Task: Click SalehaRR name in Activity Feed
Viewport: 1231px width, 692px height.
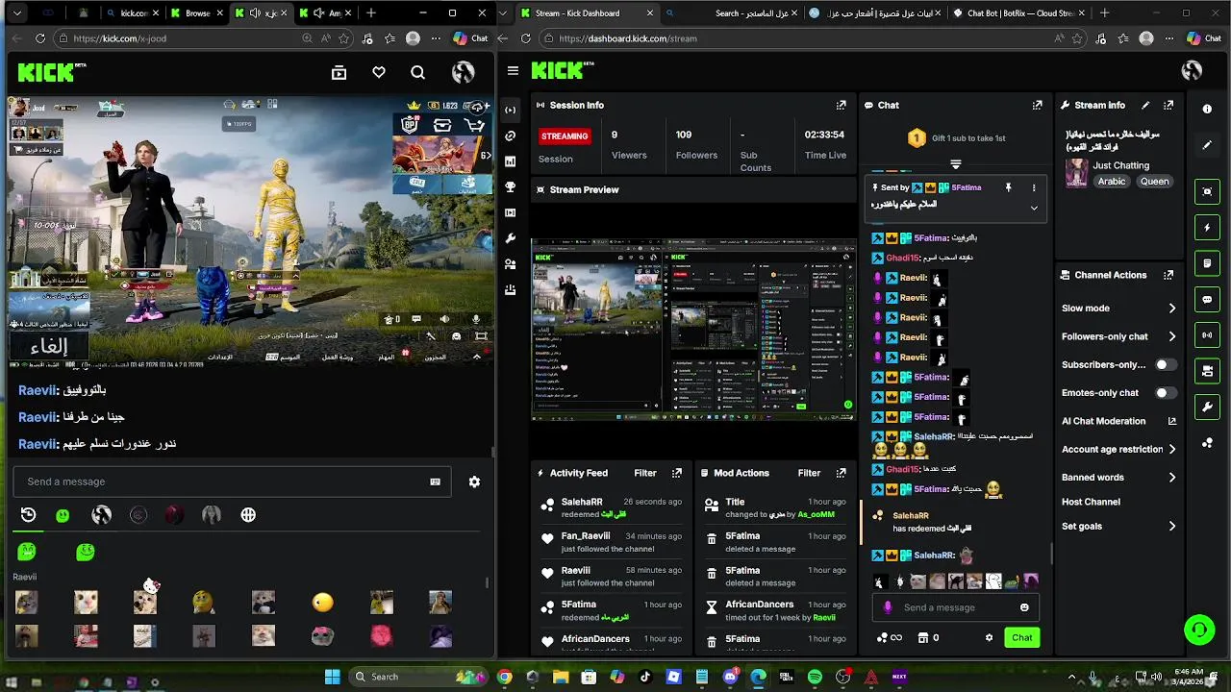Action: click(582, 502)
